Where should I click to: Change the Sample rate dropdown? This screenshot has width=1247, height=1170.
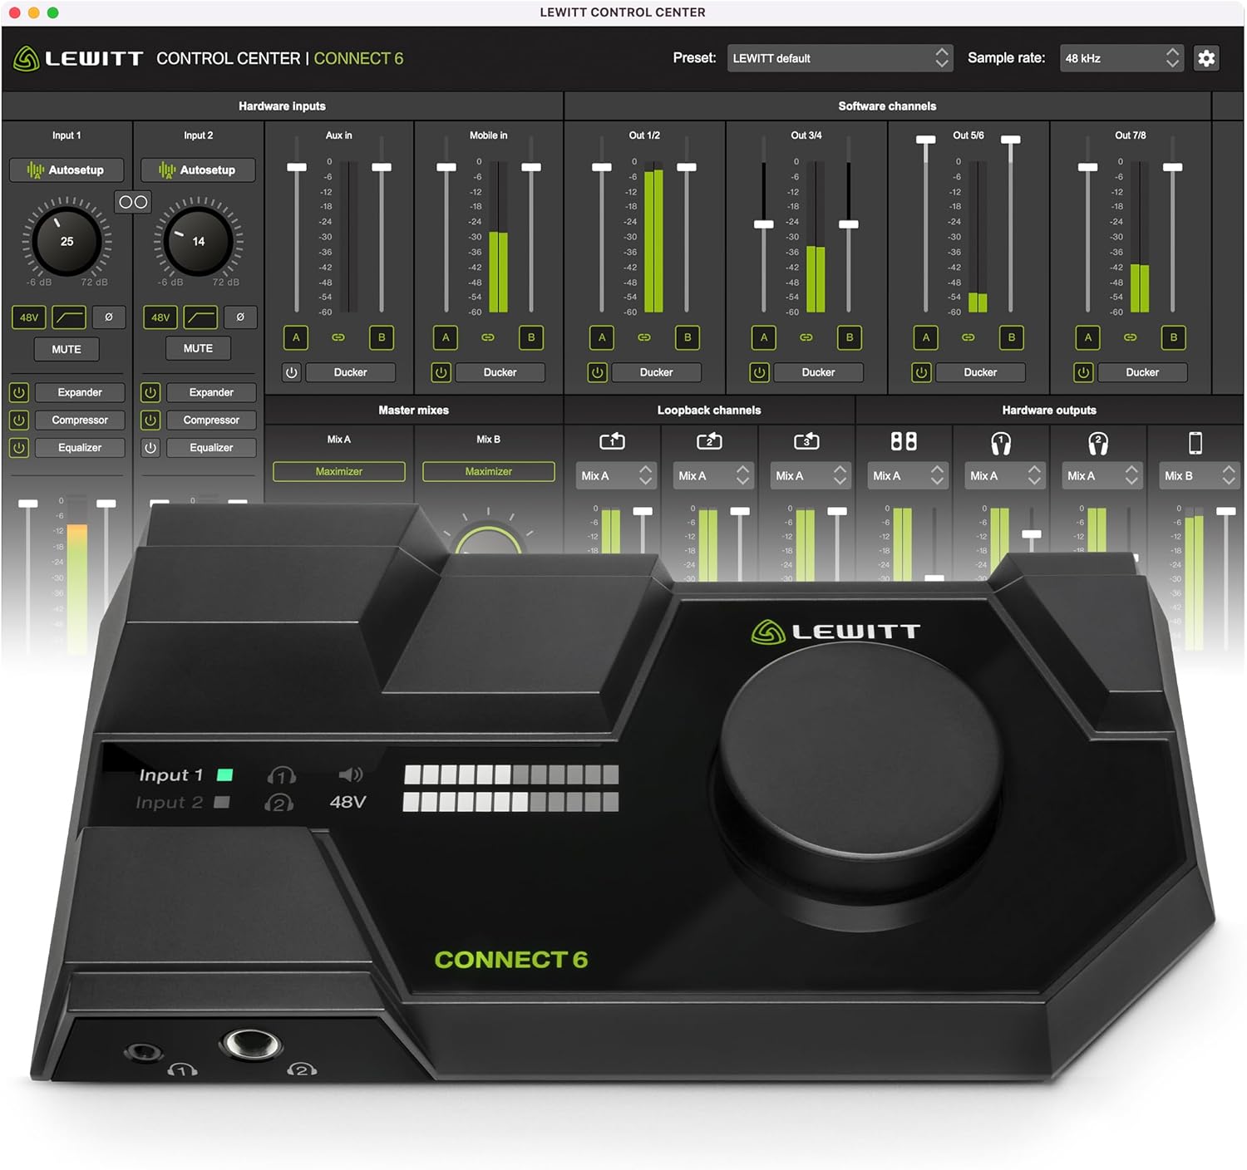[x=1121, y=58]
